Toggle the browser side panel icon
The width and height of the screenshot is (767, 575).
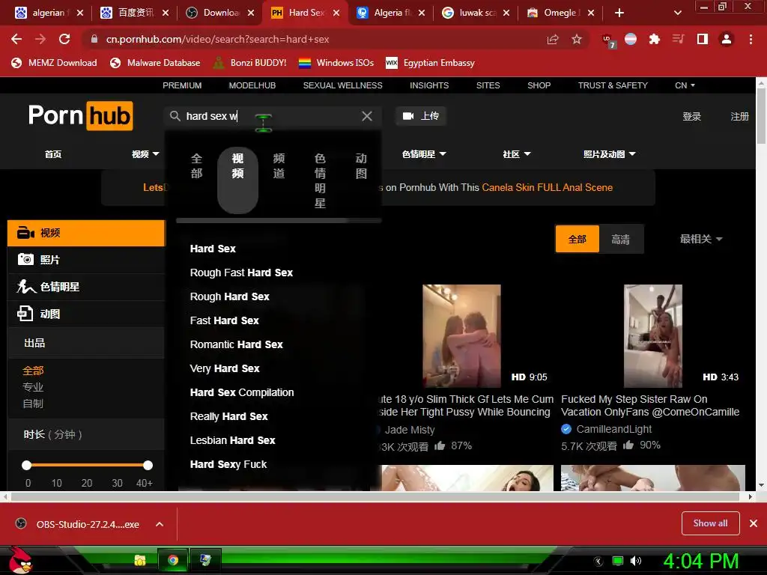point(703,39)
